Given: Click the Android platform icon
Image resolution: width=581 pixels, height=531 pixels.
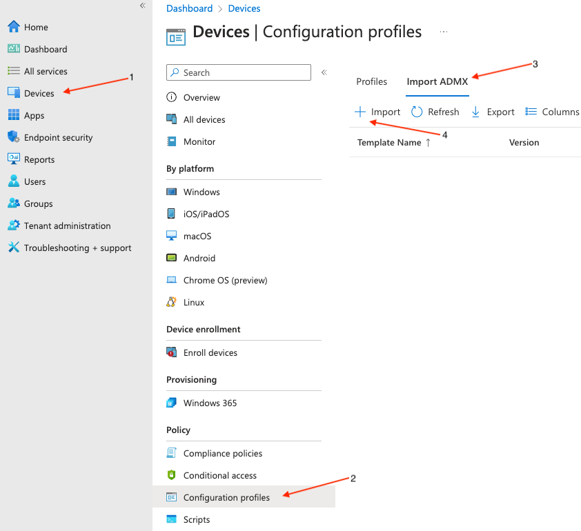Looking at the screenshot, I should [x=171, y=258].
